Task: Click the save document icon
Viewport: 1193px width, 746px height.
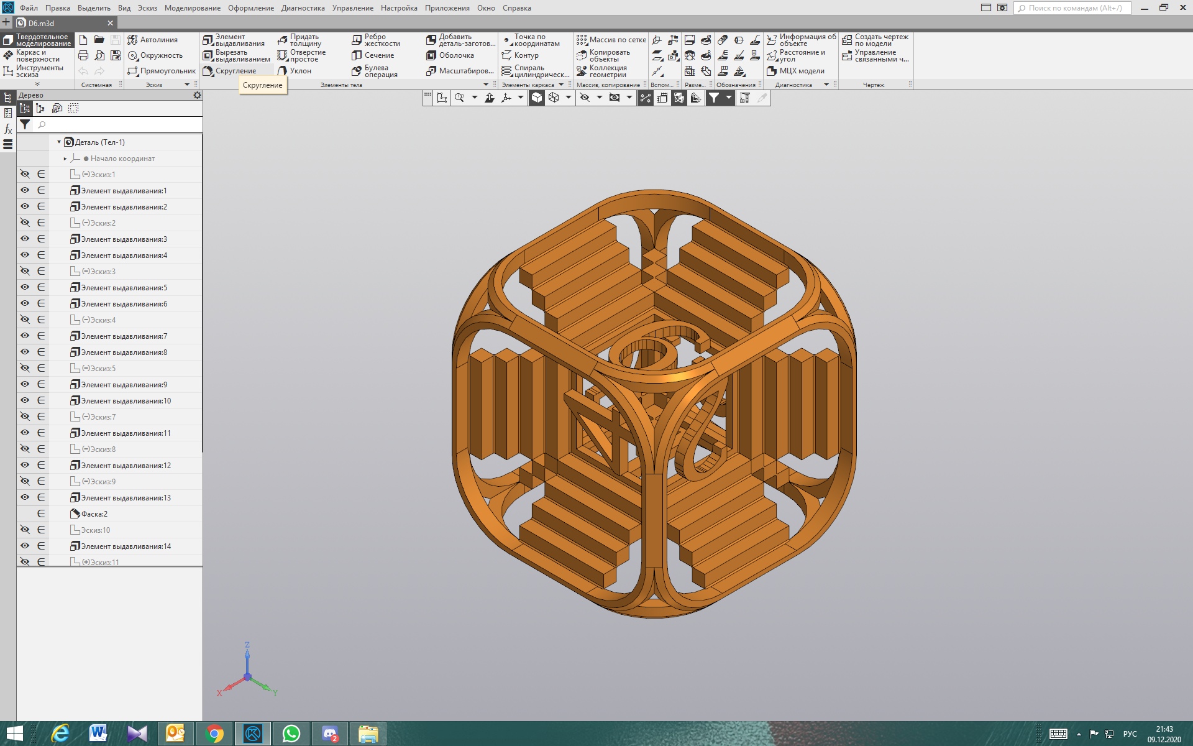Action: pos(116,40)
